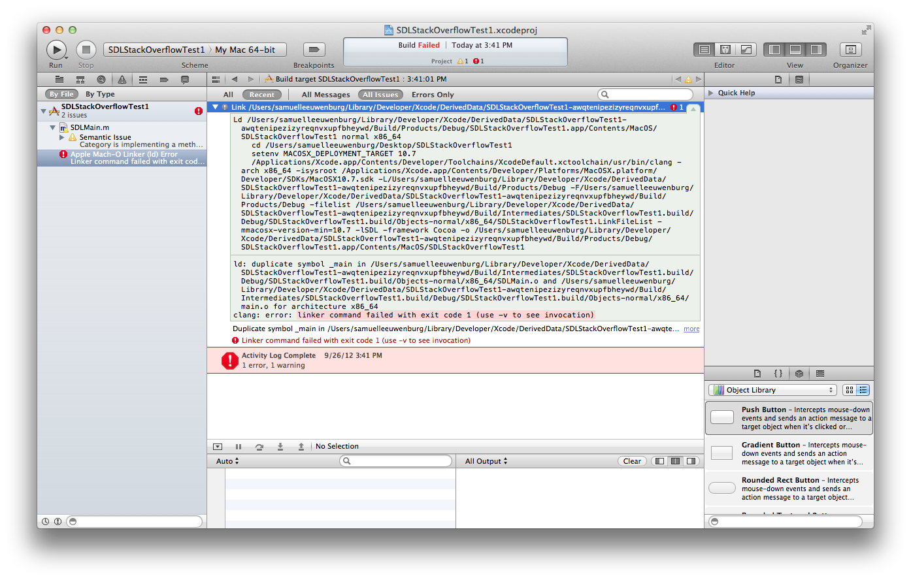Expand the Quick Help section
911x580 pixels.
(x=711, y=93)
